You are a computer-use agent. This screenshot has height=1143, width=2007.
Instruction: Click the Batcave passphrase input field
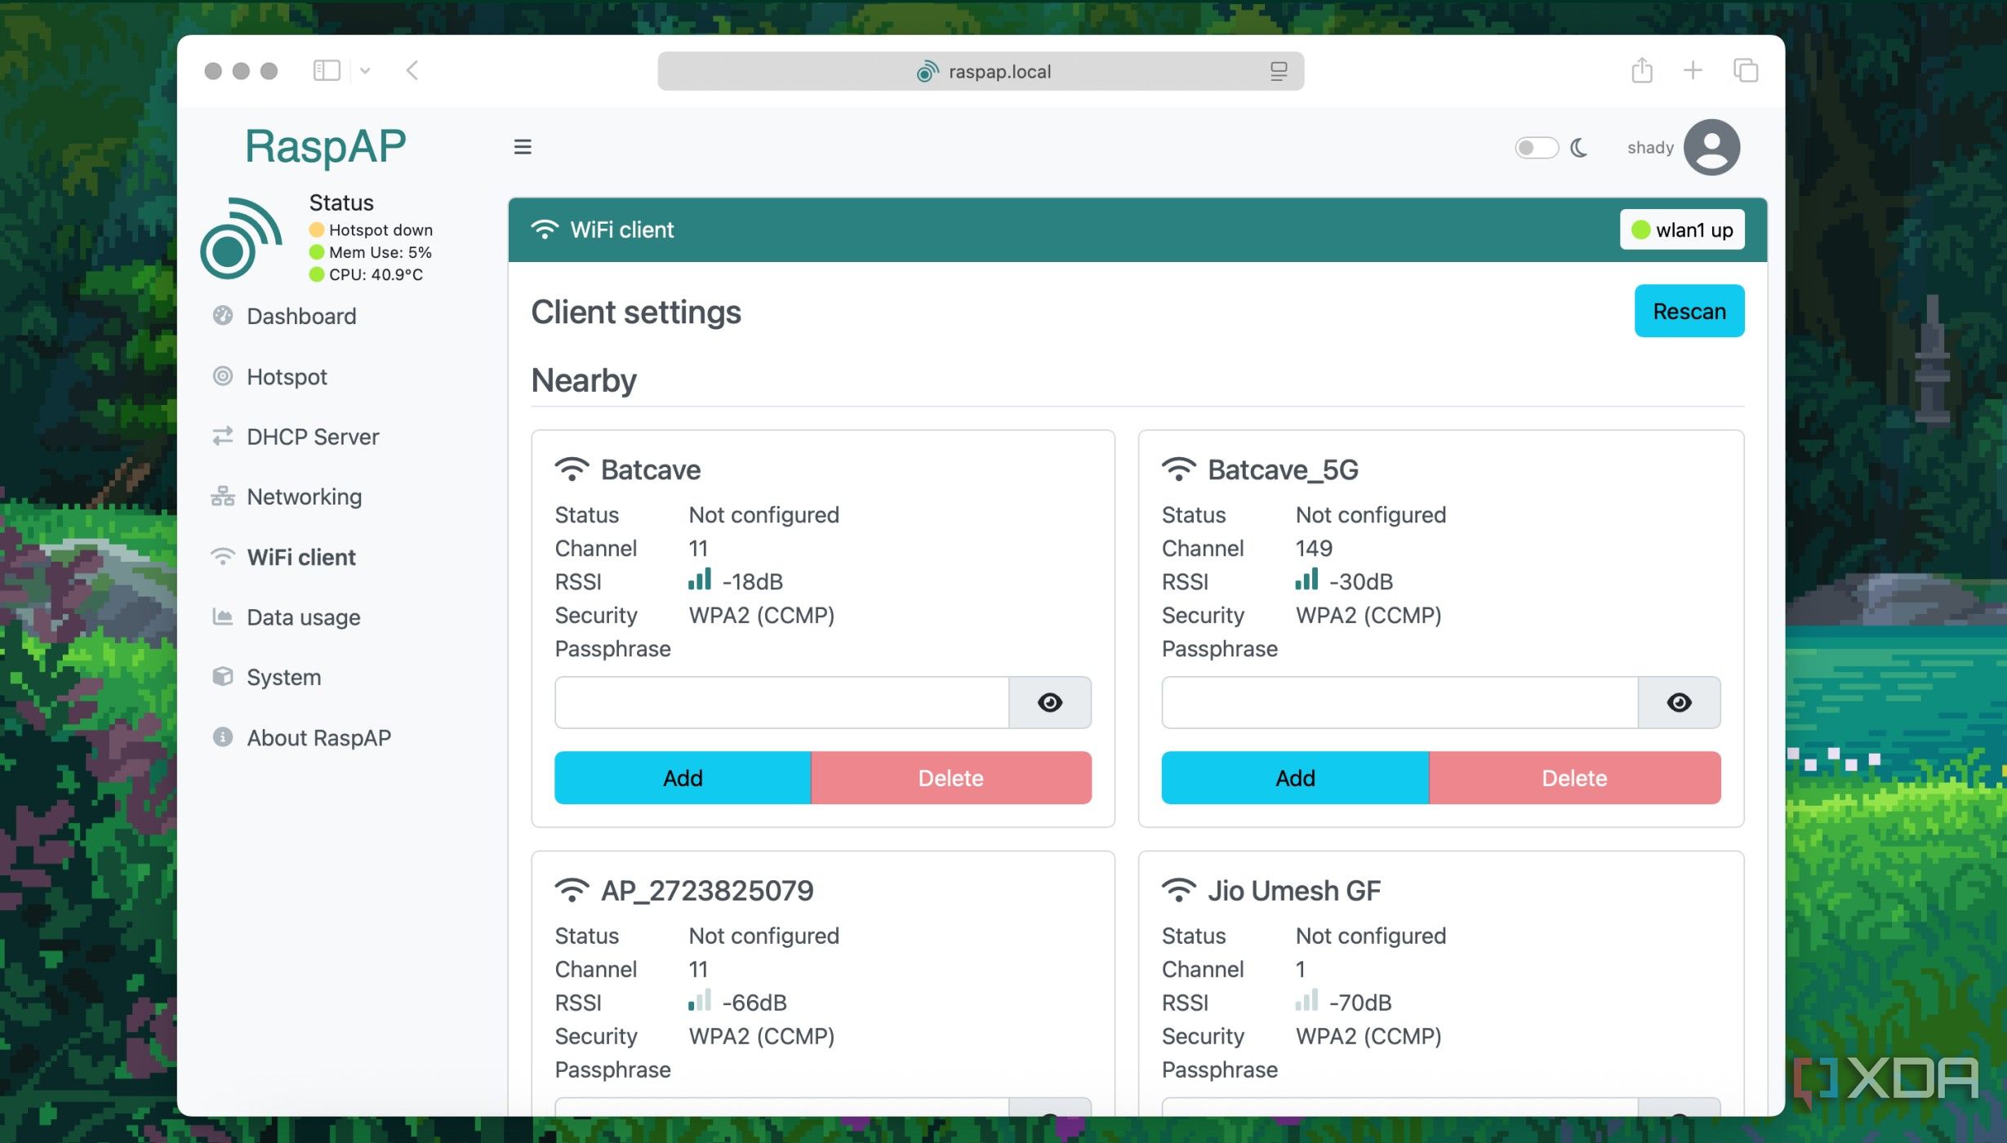pyautogui.click(x=781, y=702)
